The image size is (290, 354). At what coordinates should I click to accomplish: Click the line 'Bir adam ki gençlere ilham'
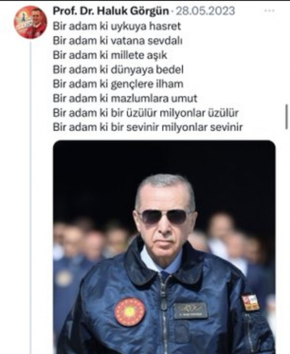pyautogui.click(x=118, y=84)
